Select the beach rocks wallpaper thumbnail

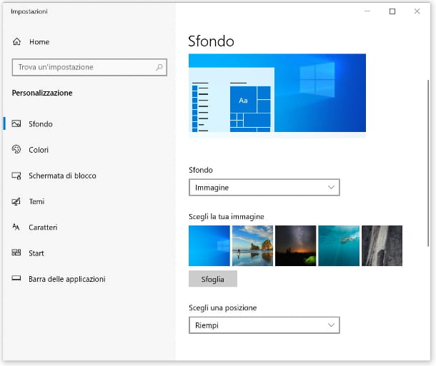pyautogui.click(x=252, y=245)
